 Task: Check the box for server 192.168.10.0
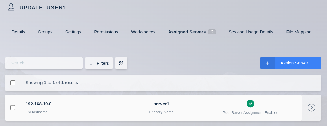coord(13,108)
